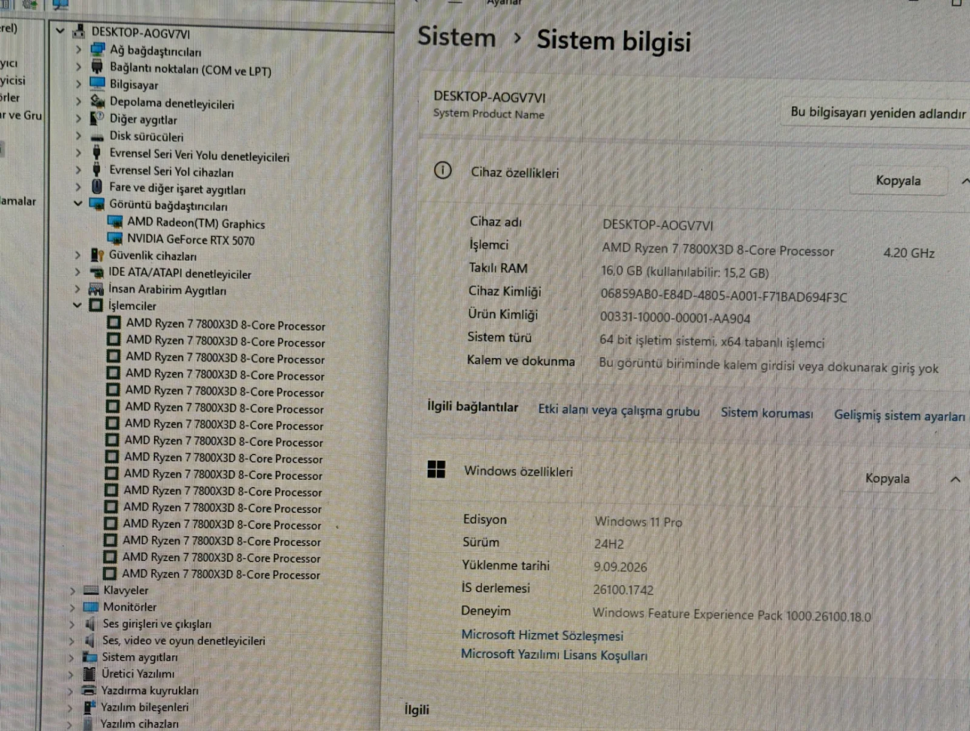Click the AMD Radeon(TM) Graphics adapter icon
This screenshot has height=731, width=970.
click(x=115, y=221)
